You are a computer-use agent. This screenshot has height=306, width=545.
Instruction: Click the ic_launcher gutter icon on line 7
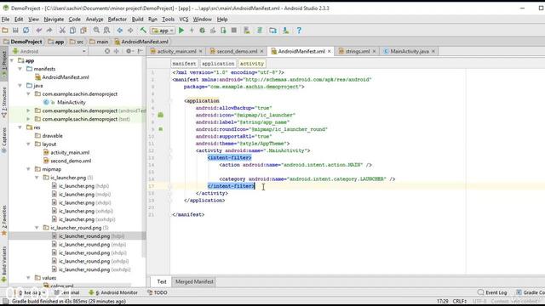[x=161, y=115]
